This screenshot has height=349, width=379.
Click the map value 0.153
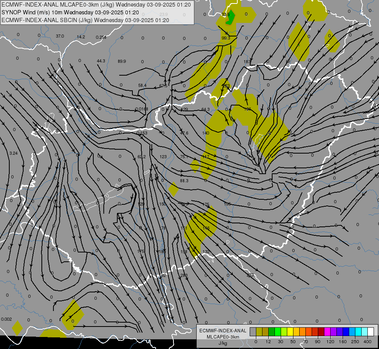pos(142,133)
